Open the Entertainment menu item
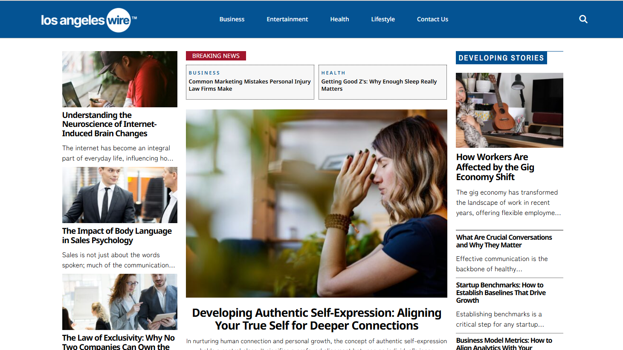Screen dimensions: 623x350 pyautogui.click(x=287, y=19)
